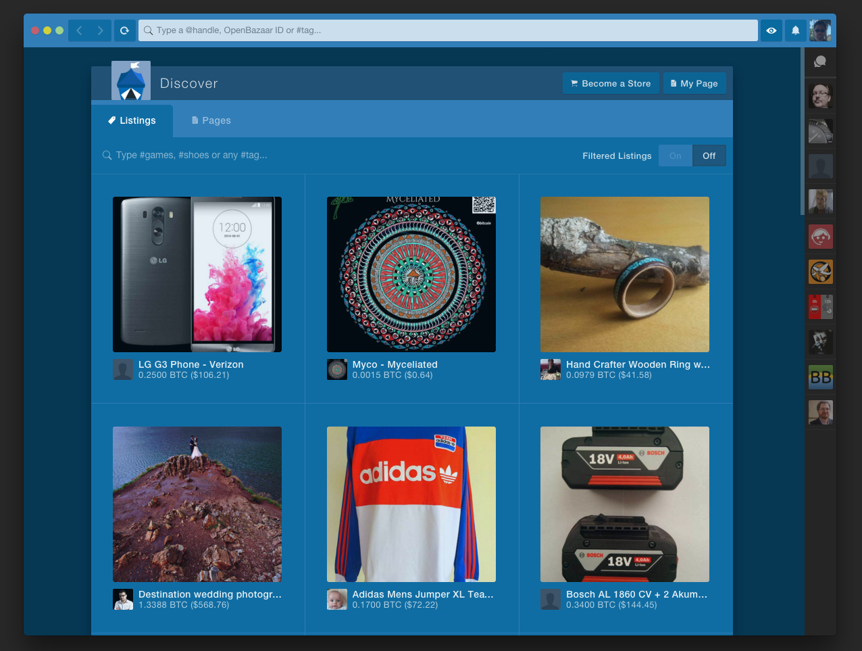Click seller avatar beside the Wooden Ring listing
Viewport: 862px width, 651px height.
551,370
